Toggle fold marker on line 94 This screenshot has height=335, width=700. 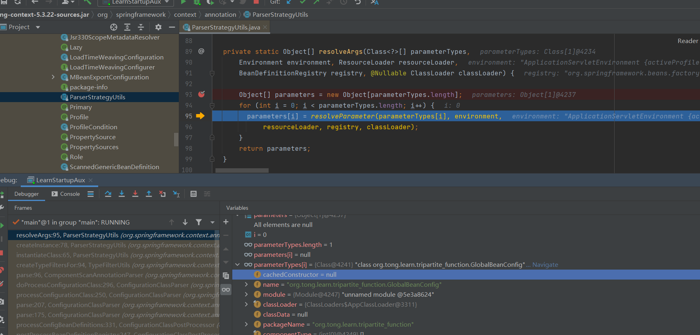(212, 105)
